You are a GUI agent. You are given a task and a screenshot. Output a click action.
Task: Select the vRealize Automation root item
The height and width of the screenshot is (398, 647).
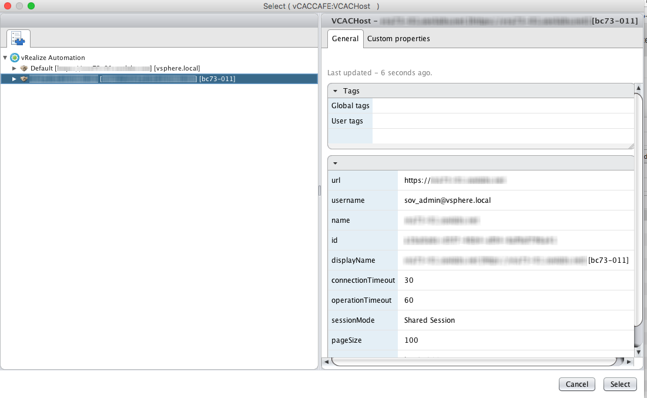tap(53, 58)
